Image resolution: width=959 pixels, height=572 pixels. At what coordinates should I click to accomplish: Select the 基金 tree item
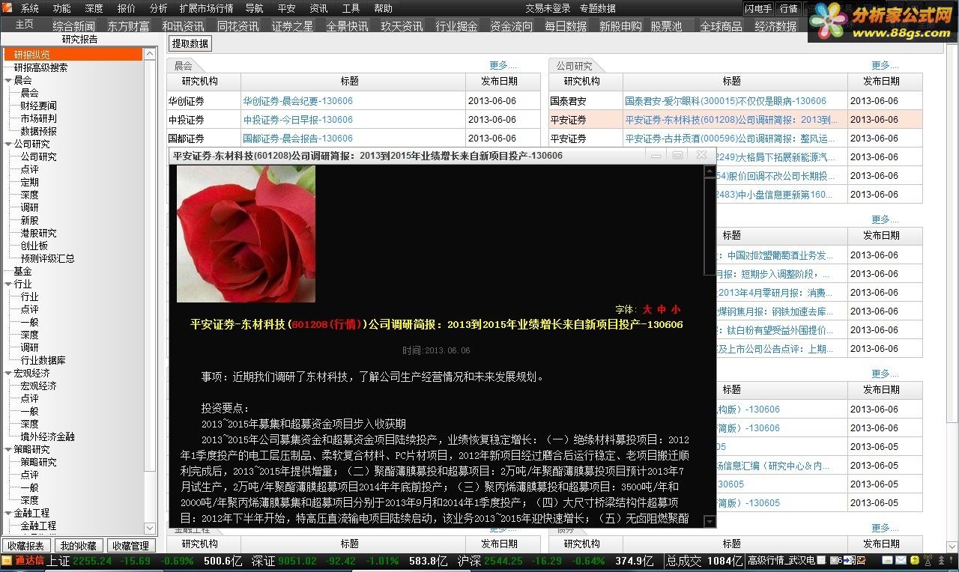[x=22, y=271]
